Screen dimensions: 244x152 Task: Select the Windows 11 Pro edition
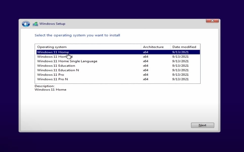click(118, 75)
